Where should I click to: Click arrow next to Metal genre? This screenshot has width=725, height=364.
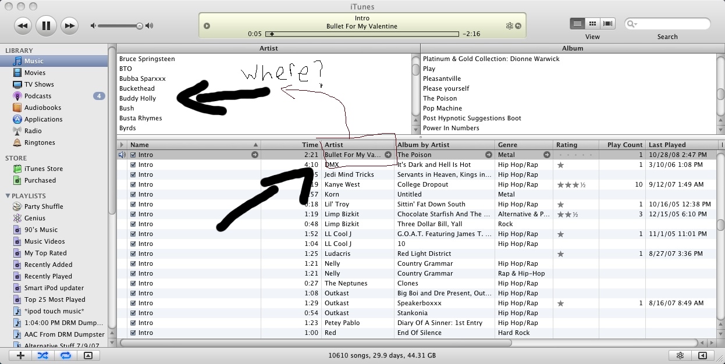click(x=547, y=155)
